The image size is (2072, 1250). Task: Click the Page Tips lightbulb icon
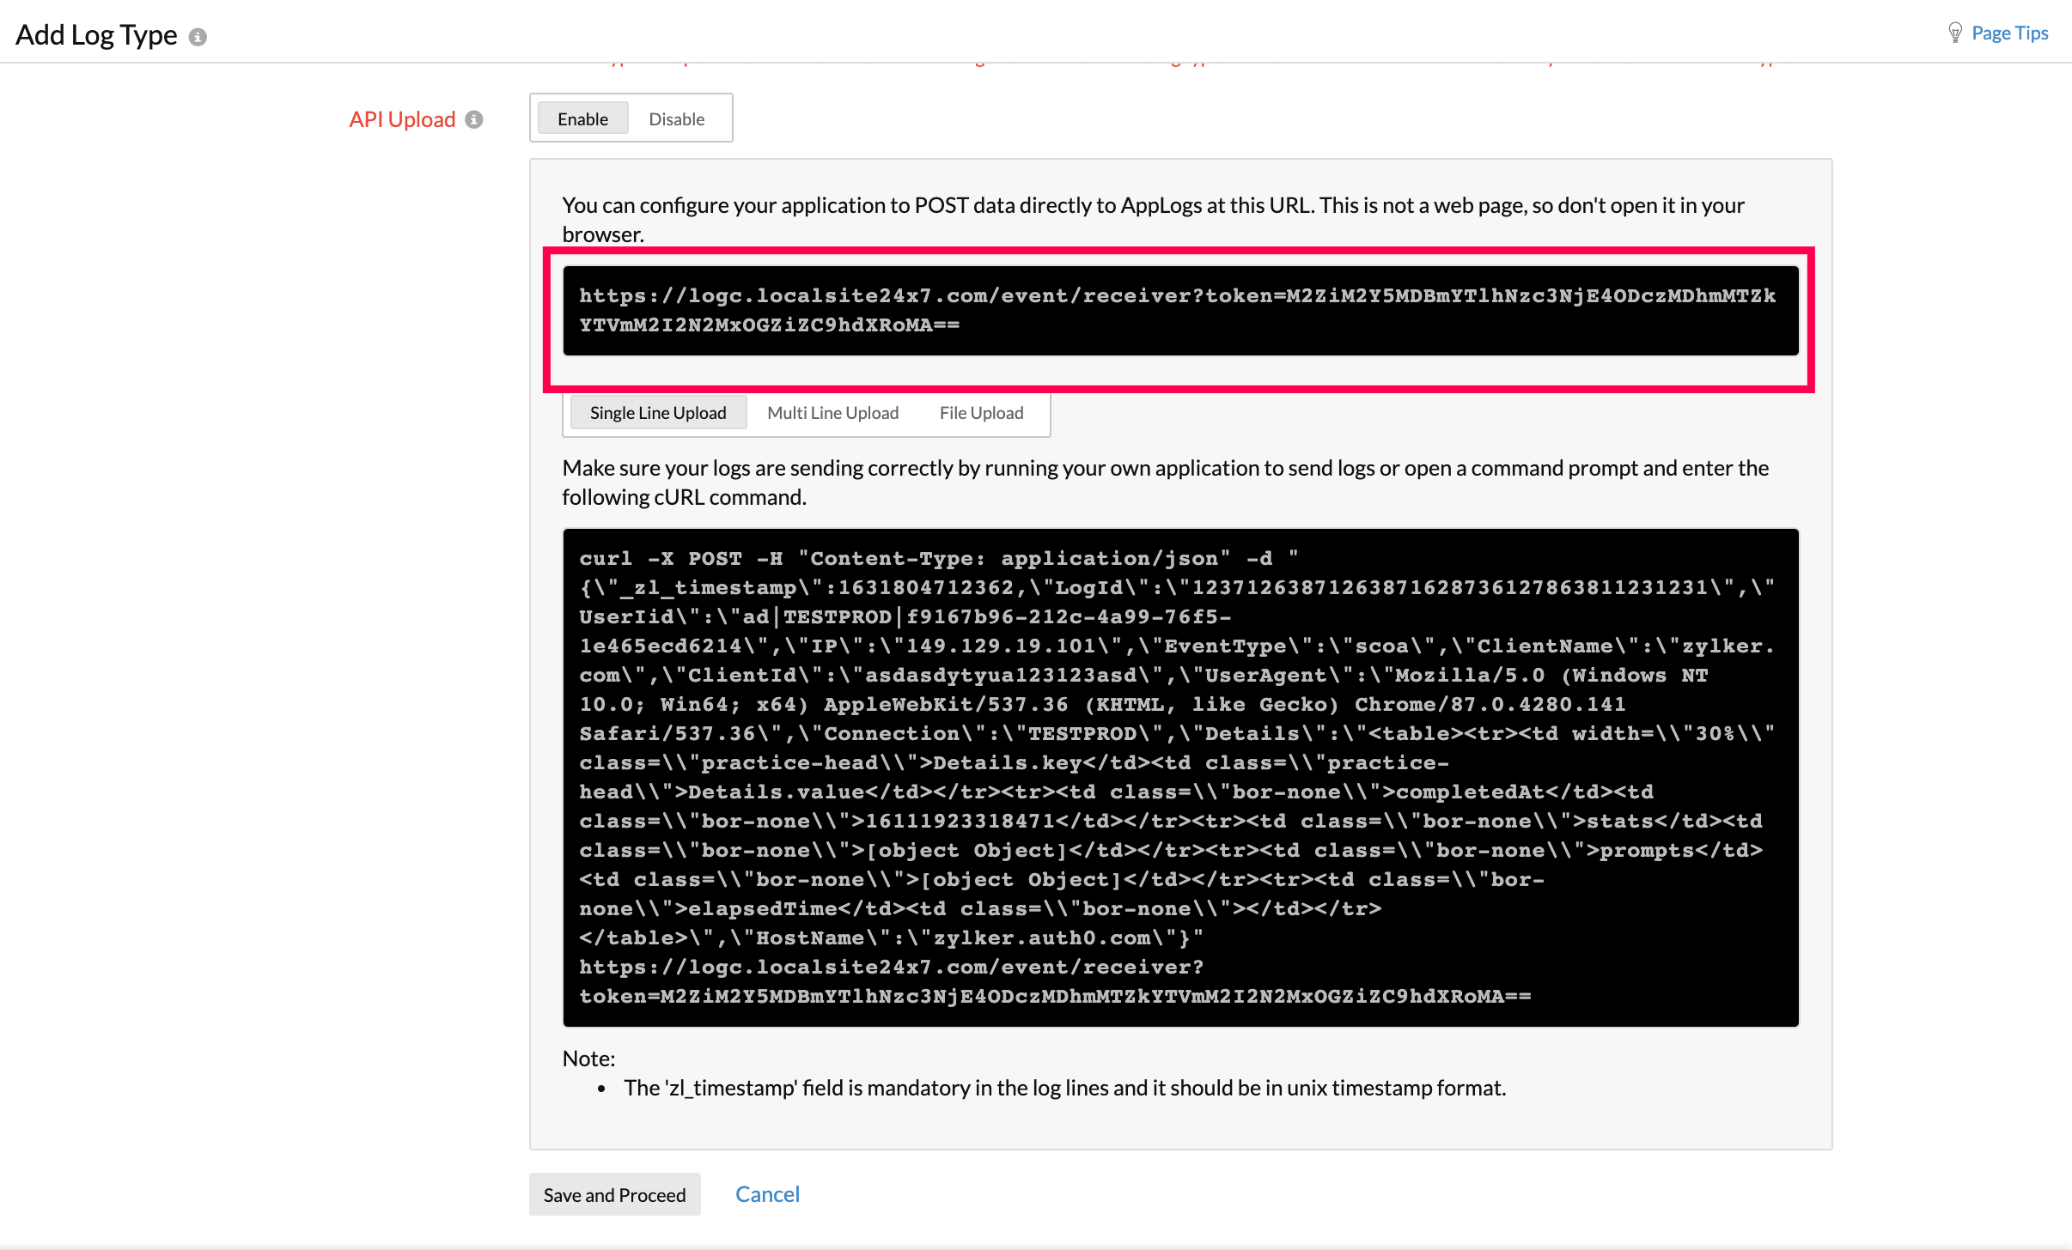(1956, 32)
